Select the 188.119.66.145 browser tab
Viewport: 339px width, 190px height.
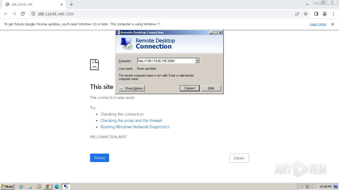tap(34, 4)
